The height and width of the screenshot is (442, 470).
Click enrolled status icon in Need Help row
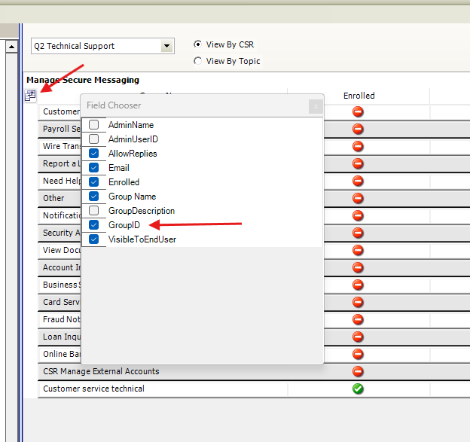[x=358, y=181]
